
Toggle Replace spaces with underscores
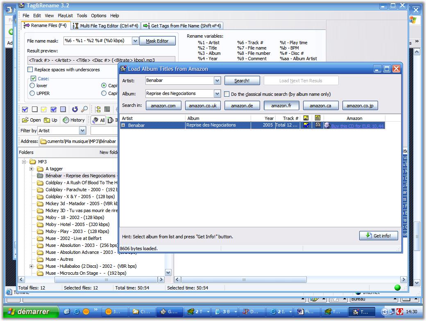tap(30, 70)
